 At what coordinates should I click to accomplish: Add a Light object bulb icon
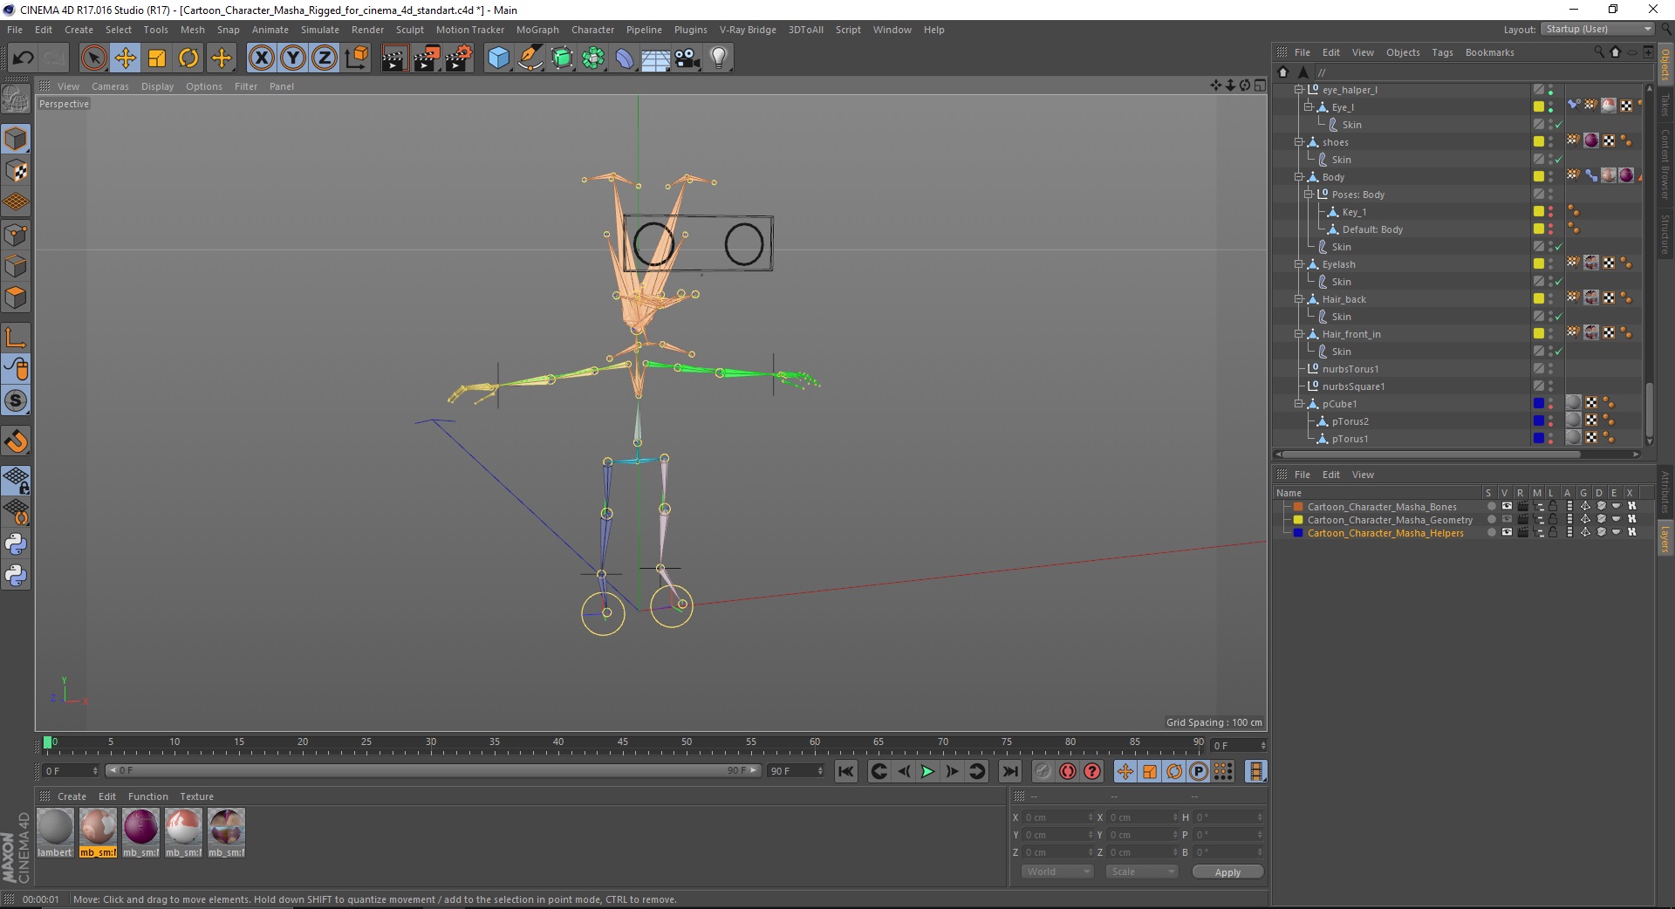[719, 58]
